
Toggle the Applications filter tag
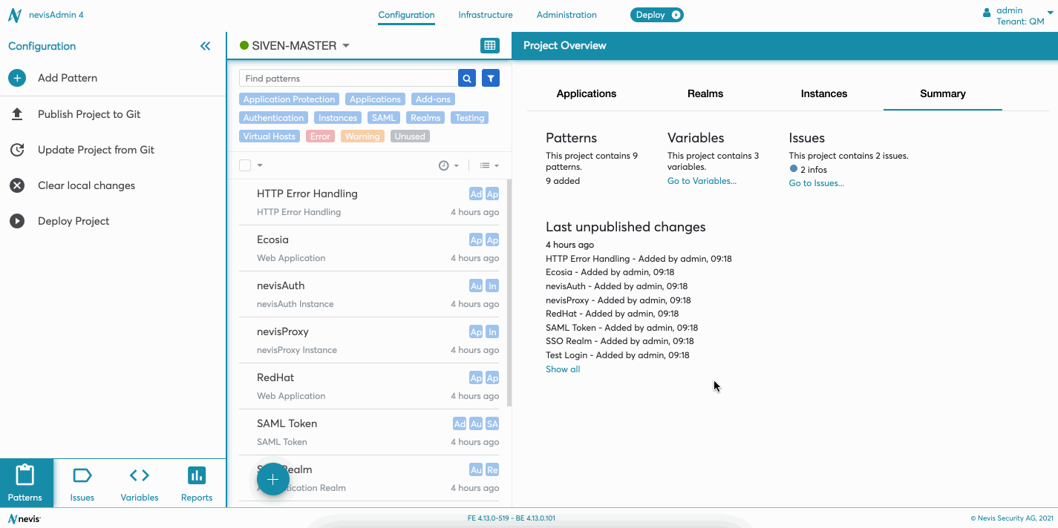375,99
